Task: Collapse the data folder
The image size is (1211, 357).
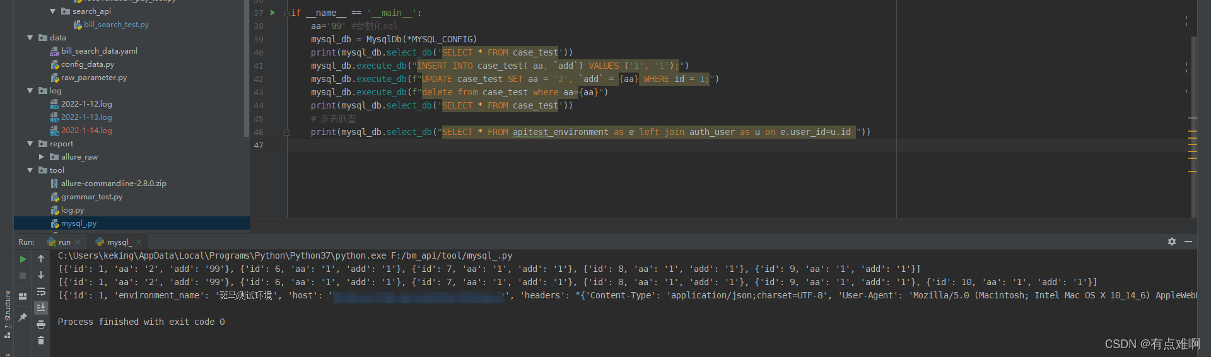Action: pos(30,38)
